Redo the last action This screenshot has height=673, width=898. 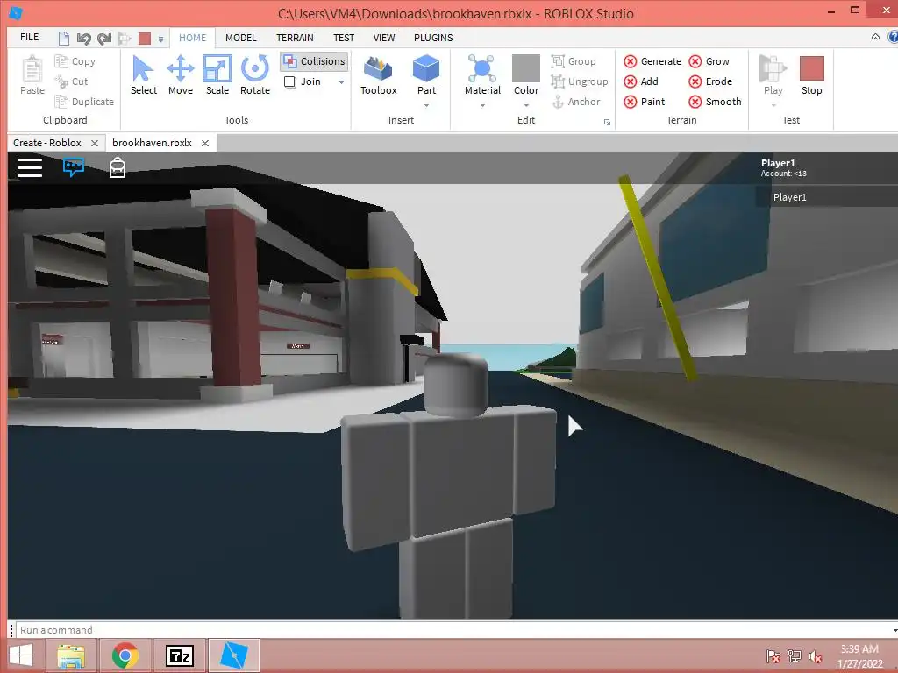(x=103, y=39)
